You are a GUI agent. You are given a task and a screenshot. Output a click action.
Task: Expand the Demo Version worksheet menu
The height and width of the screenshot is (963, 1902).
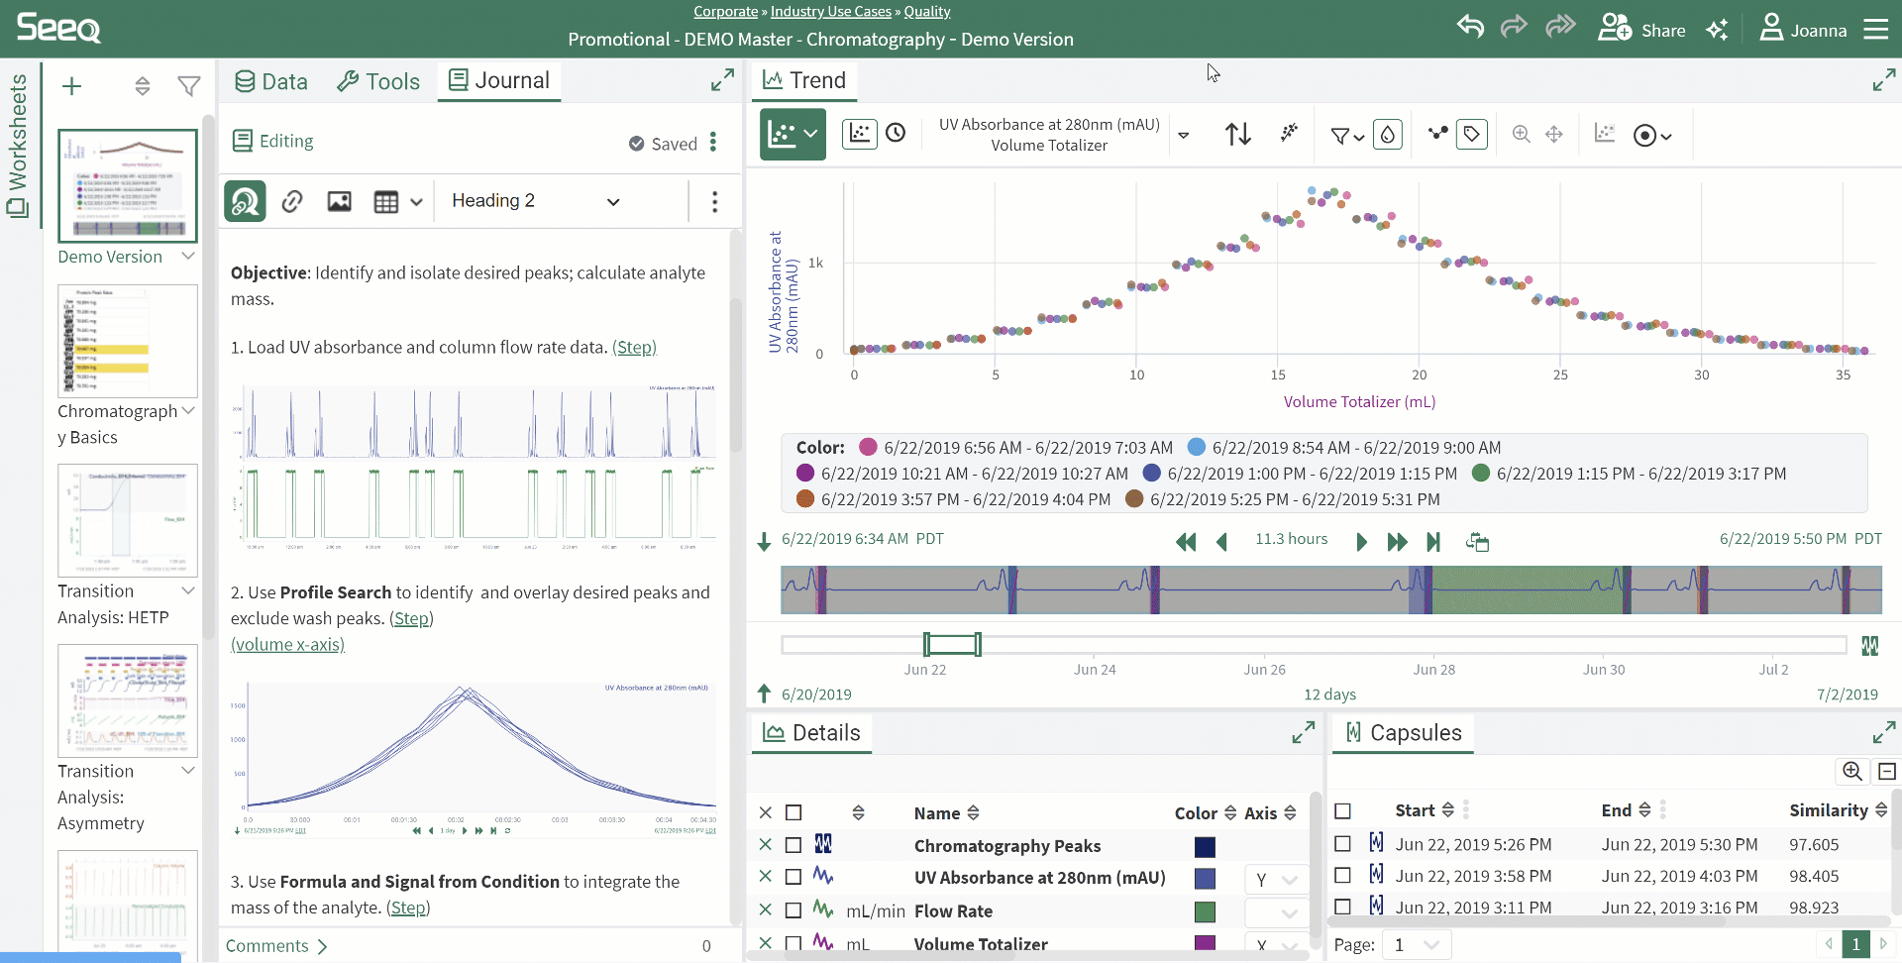pyautogui.click(x=188, y=257)
